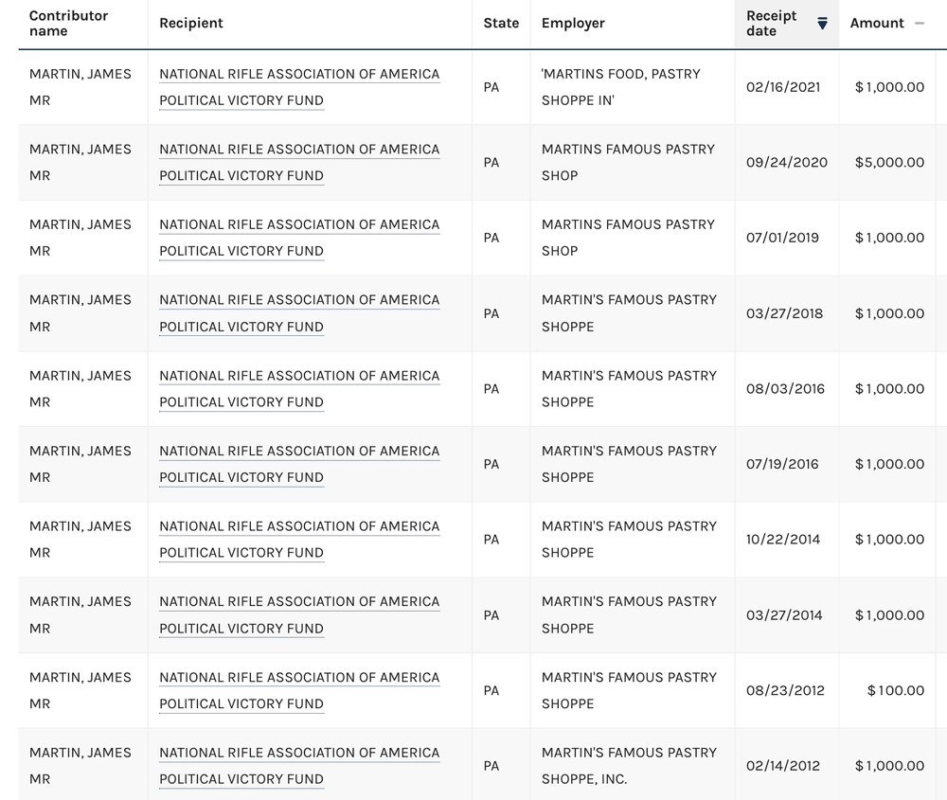Viewport: 947px width, 800px height.
Task: Click the $100.00 amount cell
Action: coord(895,691)
